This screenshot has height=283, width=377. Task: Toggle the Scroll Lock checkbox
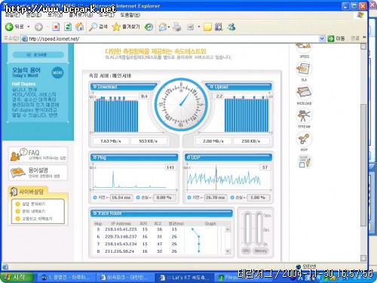pyautogui.click(x=302, y=165)
